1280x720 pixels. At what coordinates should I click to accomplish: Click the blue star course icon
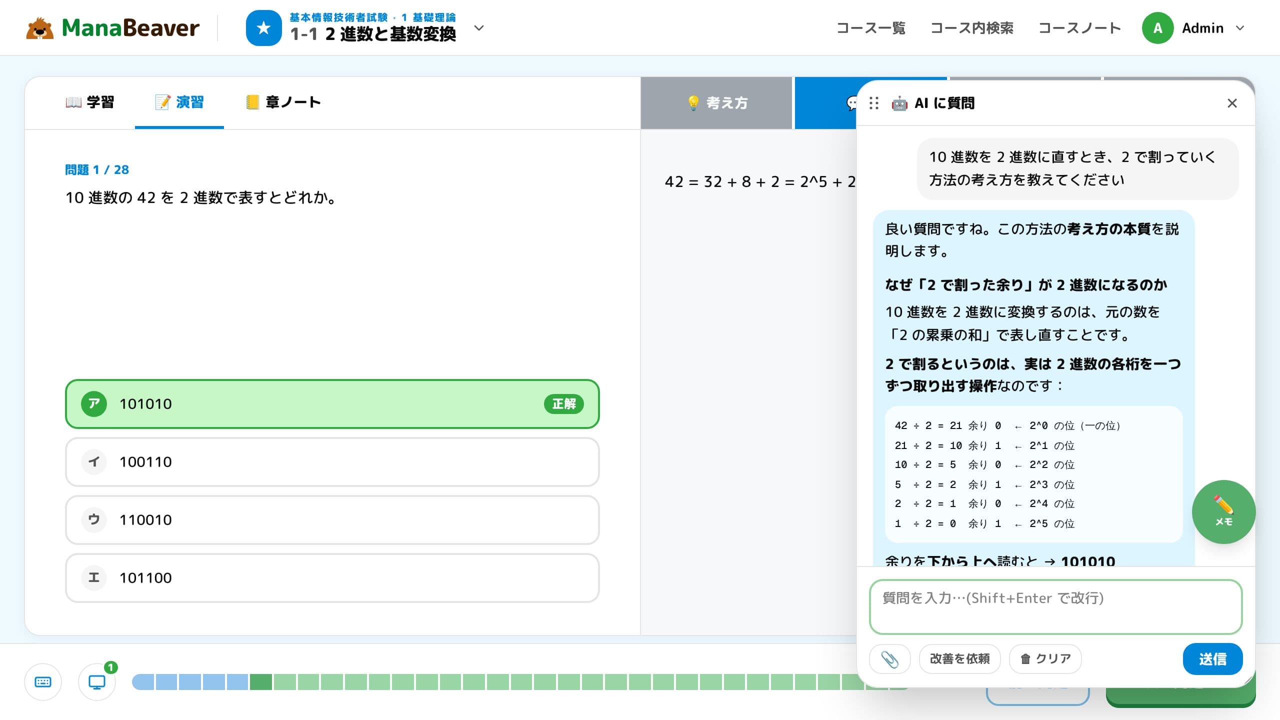point(263,28)
